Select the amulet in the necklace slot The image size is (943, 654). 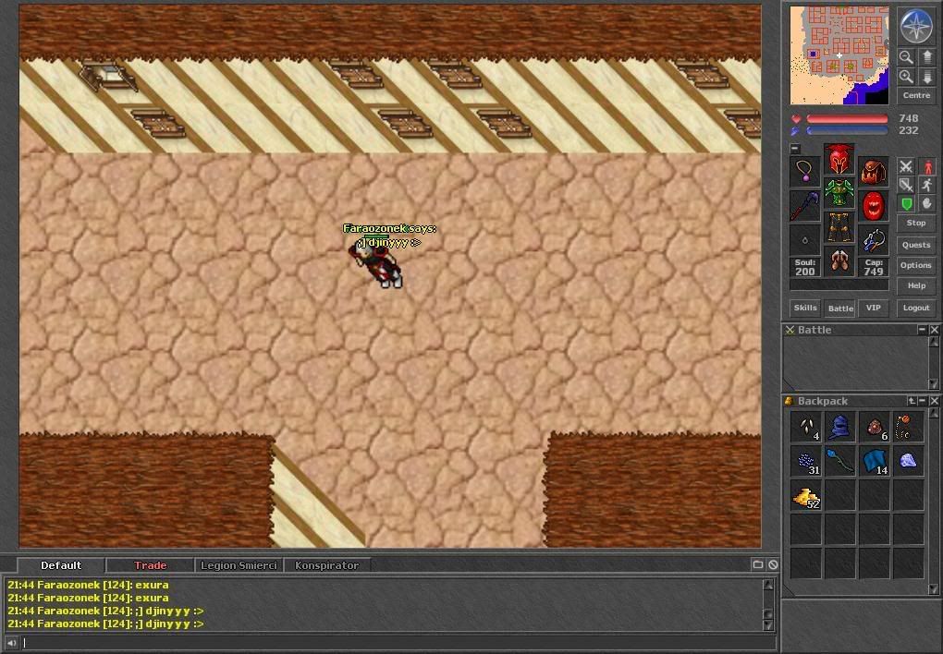(x=804, y=171)
